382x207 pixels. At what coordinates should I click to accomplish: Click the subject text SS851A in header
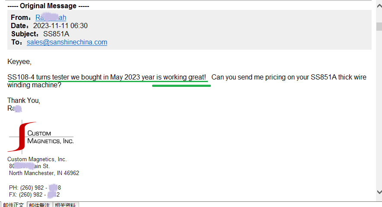[x=56, y=34]
